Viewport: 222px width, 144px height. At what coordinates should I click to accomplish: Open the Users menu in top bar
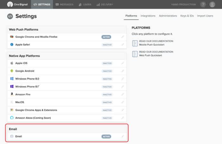85,4
